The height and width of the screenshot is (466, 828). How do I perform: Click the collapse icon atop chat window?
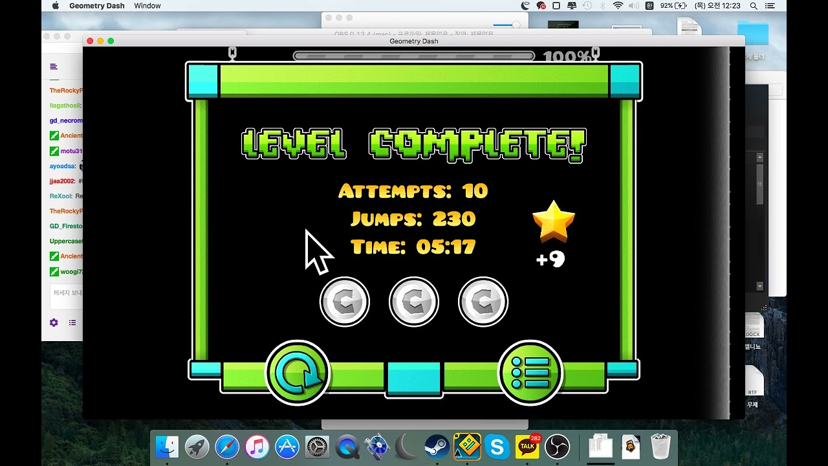coord(54,67)
